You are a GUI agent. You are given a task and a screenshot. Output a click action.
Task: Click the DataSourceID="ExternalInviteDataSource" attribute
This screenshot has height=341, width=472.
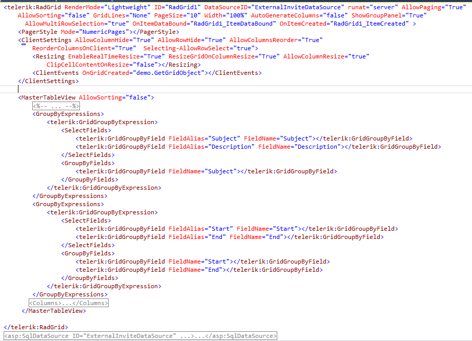coord(274,7)
